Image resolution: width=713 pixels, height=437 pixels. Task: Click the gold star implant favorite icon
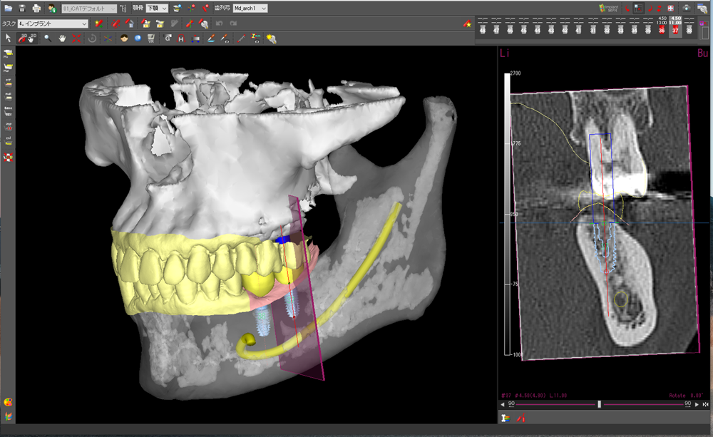point(468,24)
